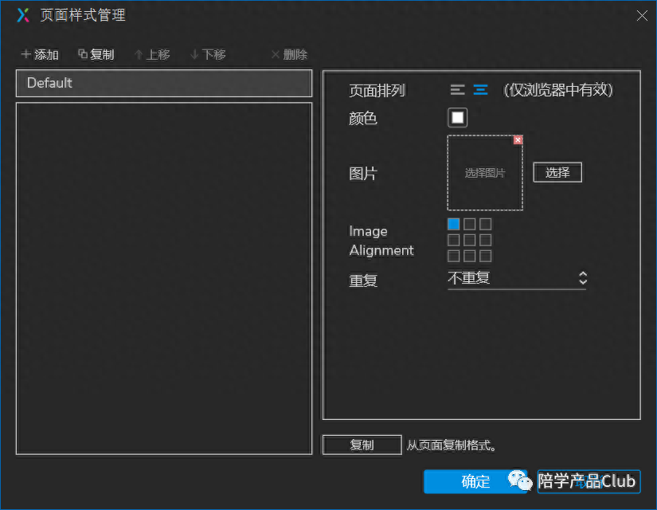Align image to middle-left
Image resolution: width=657 pixels, height=510 pixels.
[x=453, y=240]
